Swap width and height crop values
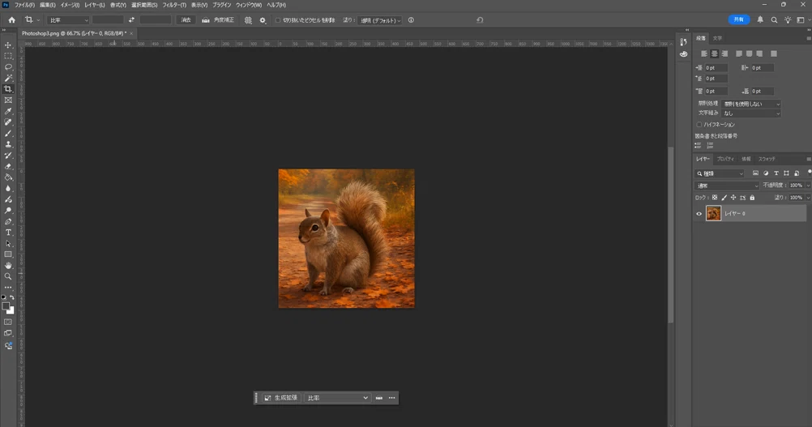This screenshot has width=812, height=427. point(131,19)
